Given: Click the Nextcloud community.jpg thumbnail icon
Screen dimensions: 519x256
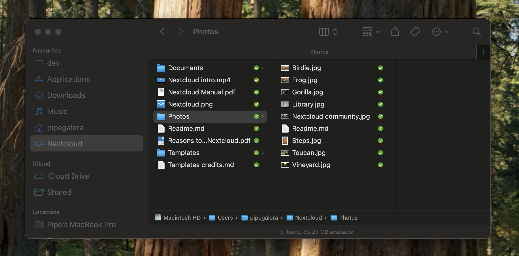Looking at the screenshot, I should (285, 116).
